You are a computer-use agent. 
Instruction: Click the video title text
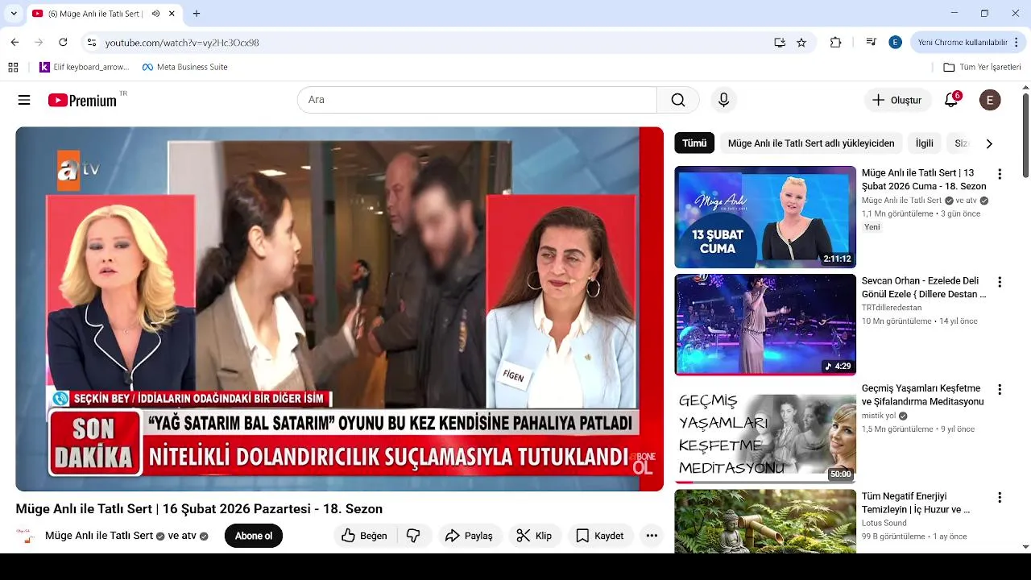point(199,509)
